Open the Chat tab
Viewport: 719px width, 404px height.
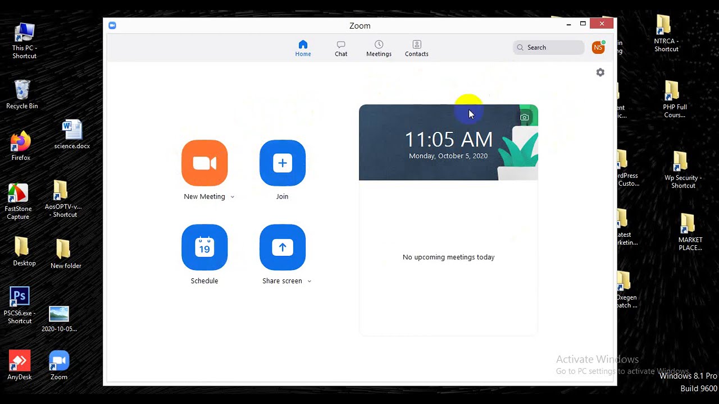pyautogui.click(x=341, y=48)
